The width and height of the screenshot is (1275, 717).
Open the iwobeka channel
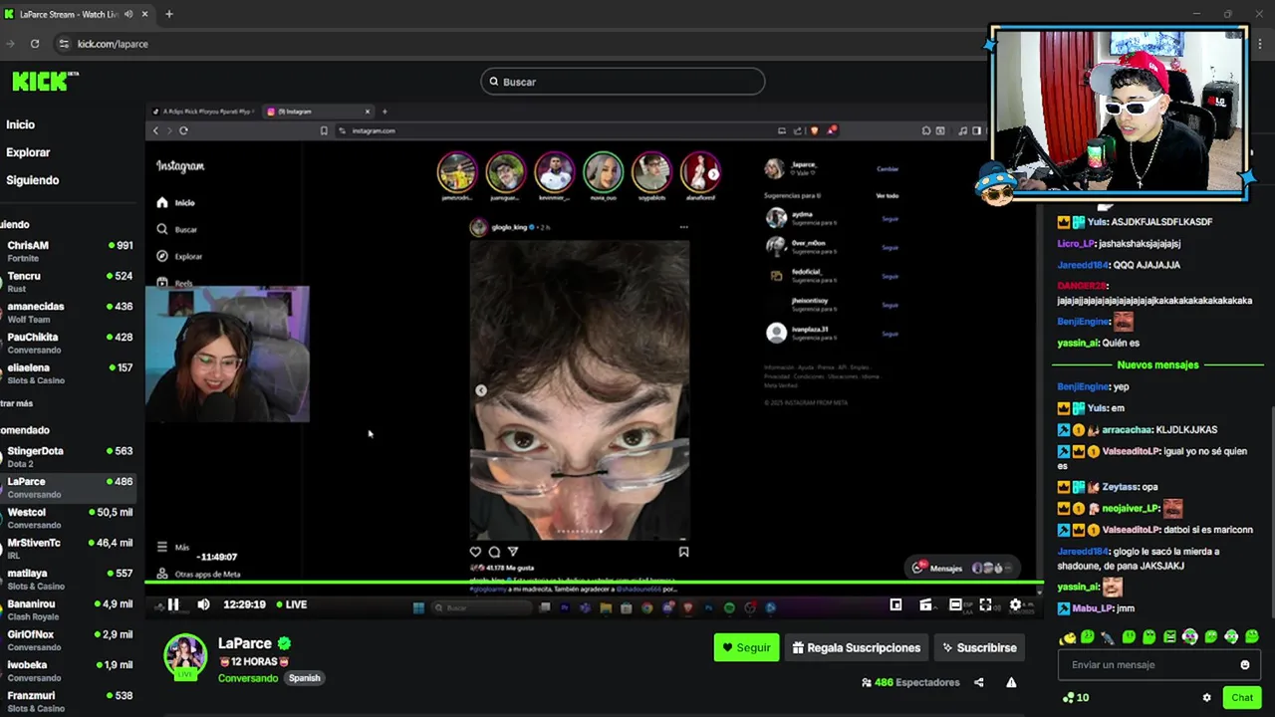point(70,671)
